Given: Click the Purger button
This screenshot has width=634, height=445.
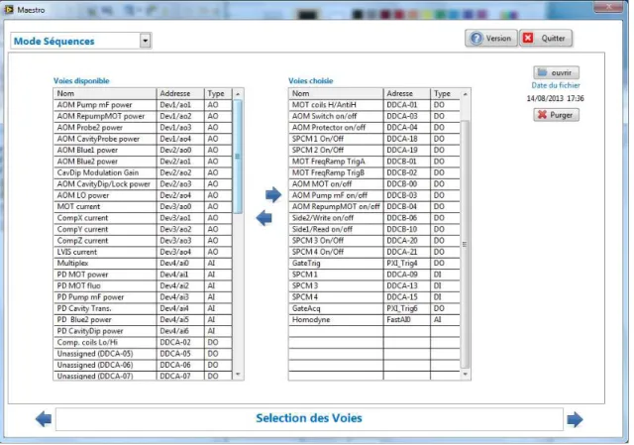Looking at the screenshot, I should 556,115.
